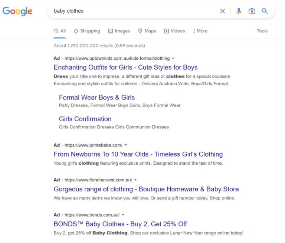Click the 'Young girl's clothing featuring exclusive prints' description
285x243 pixels.
[138, 163]
